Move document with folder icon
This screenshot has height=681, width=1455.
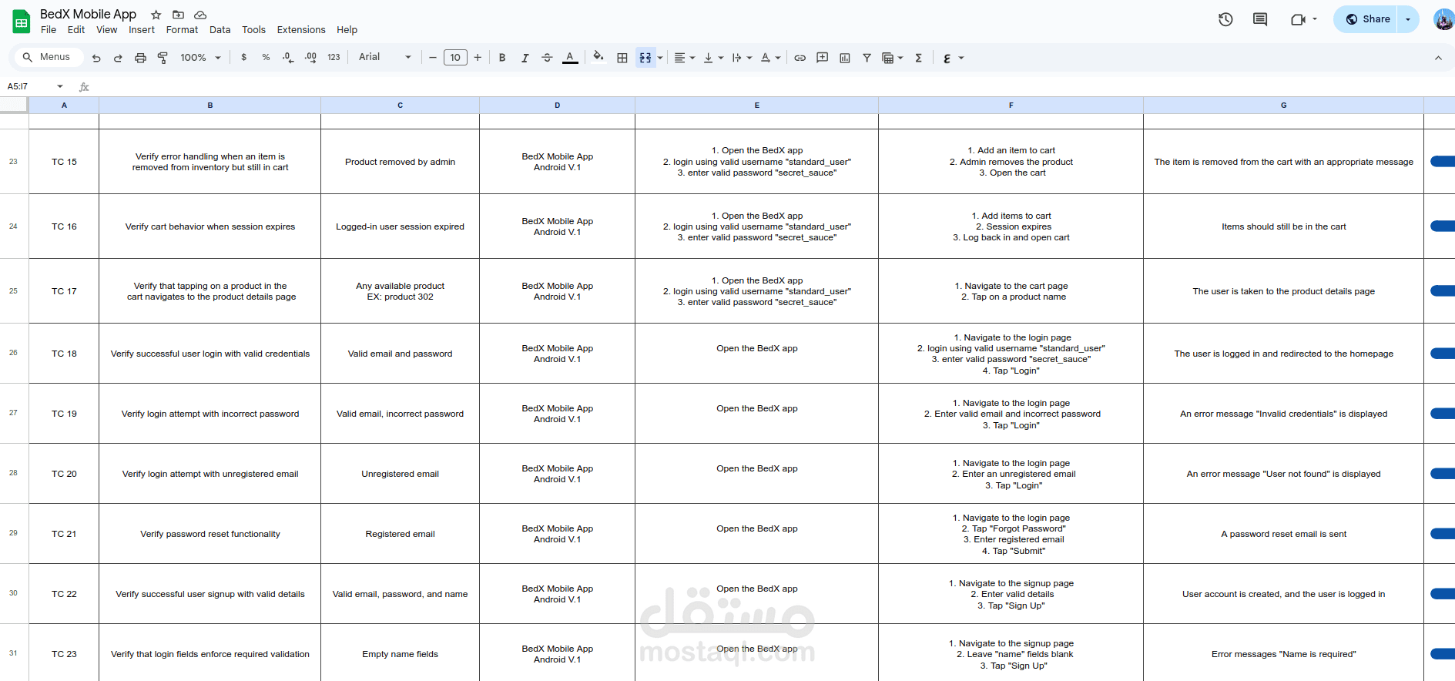point(178,15)
